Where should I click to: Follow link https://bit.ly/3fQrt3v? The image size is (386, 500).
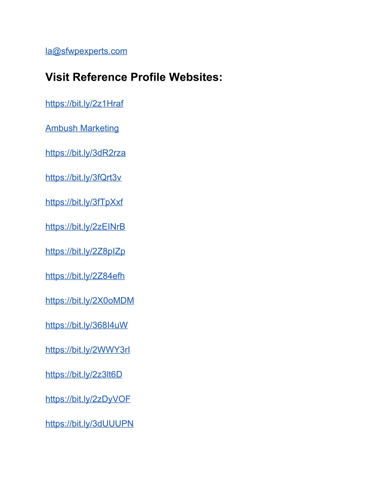click(x=83, y=177)
